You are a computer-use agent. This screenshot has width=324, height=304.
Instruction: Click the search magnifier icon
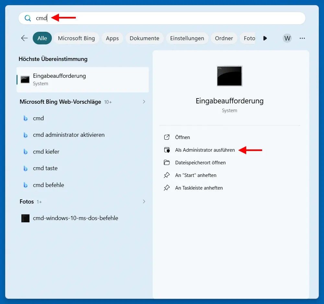pyautogui.click(x=28, y=18)
